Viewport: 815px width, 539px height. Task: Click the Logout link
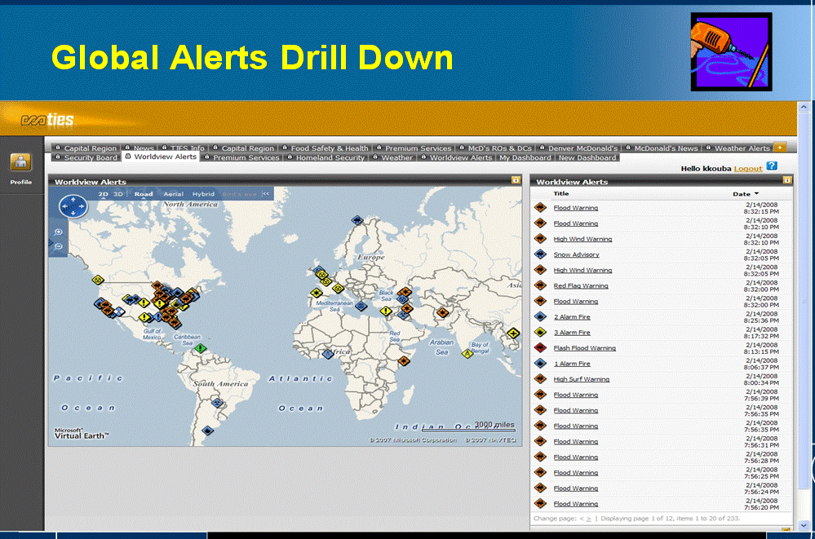click(748, 169)
